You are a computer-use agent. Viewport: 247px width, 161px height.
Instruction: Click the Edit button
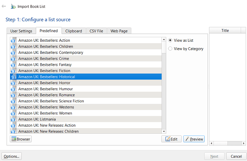171,139
